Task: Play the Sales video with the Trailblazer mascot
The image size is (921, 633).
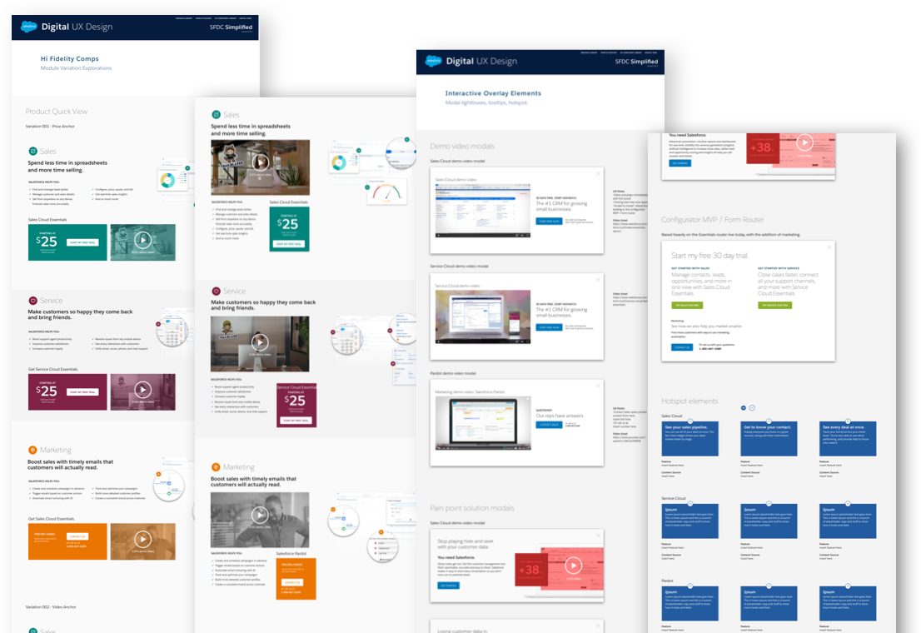Action: (x=260, y=163)
